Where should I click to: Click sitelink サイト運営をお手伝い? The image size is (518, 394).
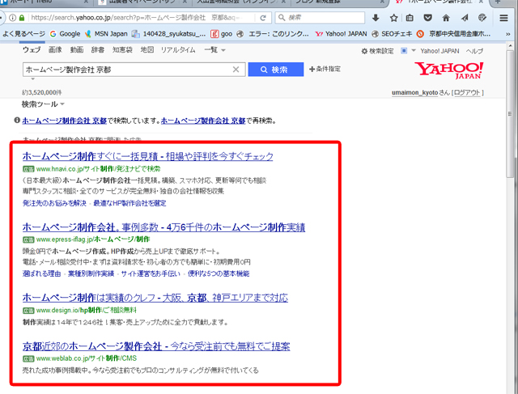pos(151,273)
